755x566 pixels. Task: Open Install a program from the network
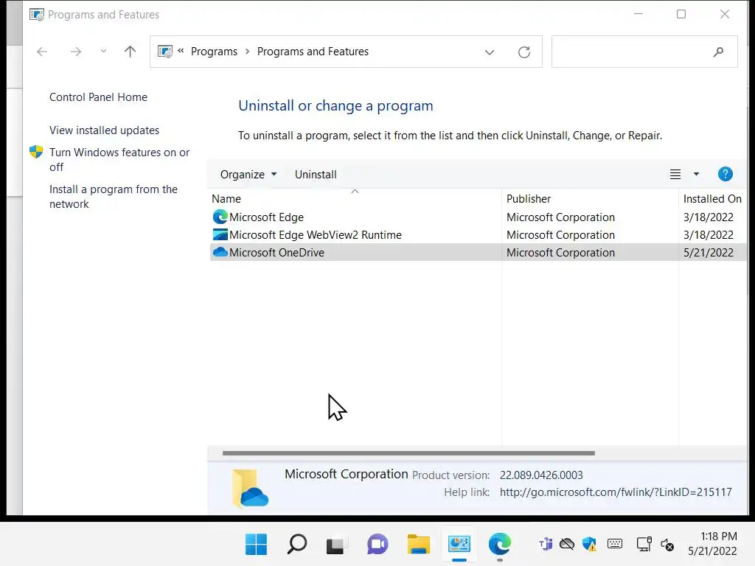113,196
